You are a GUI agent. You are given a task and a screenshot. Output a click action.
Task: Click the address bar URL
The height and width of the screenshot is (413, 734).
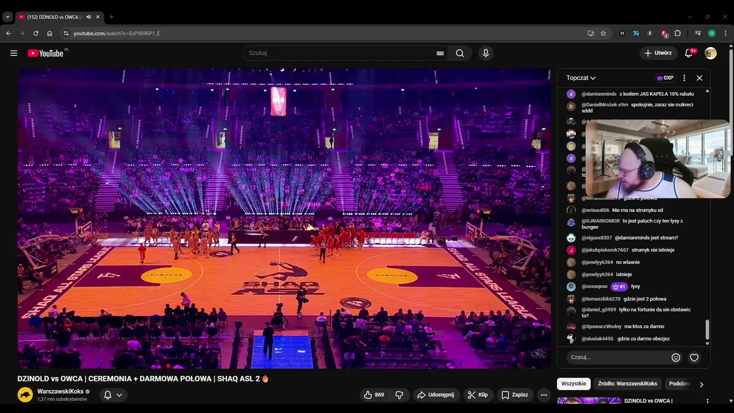[x=116, y=33]
